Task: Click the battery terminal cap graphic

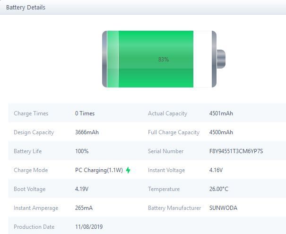Action: click(221, 59)
